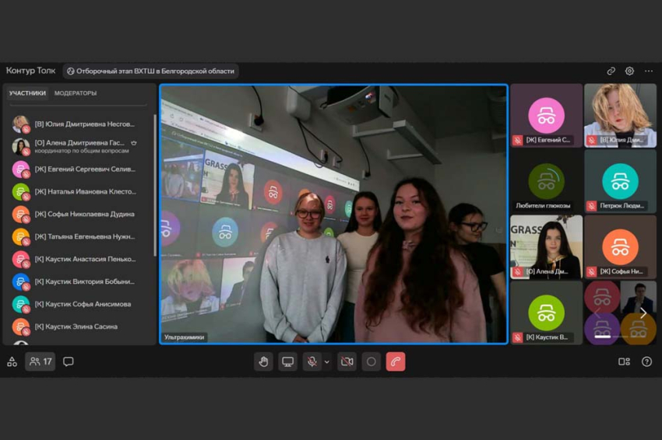Copy the meeting link with the chain icon
The height and width of the screenshot is (440, 662).
pyautogui.click(x=611, y=71)
